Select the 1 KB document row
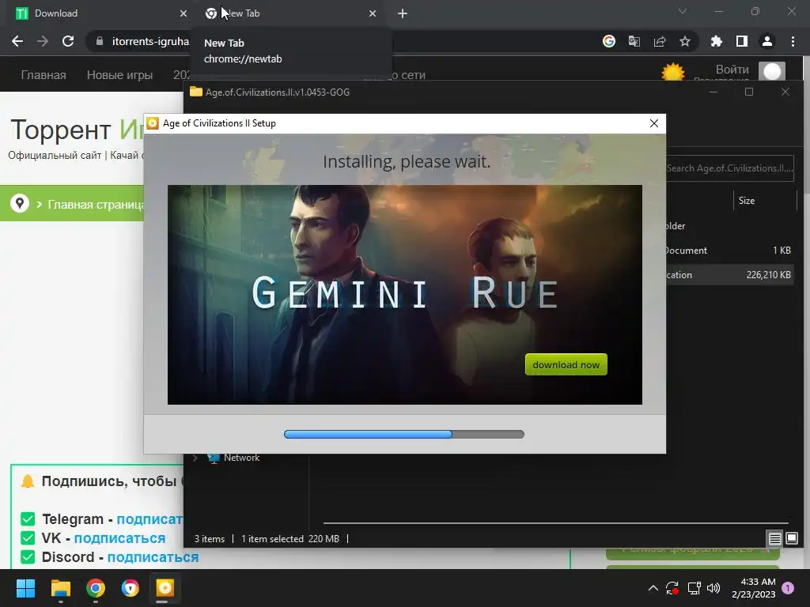Screen dimensions: 810x607 pyautogui.click(x=729, y=251)
